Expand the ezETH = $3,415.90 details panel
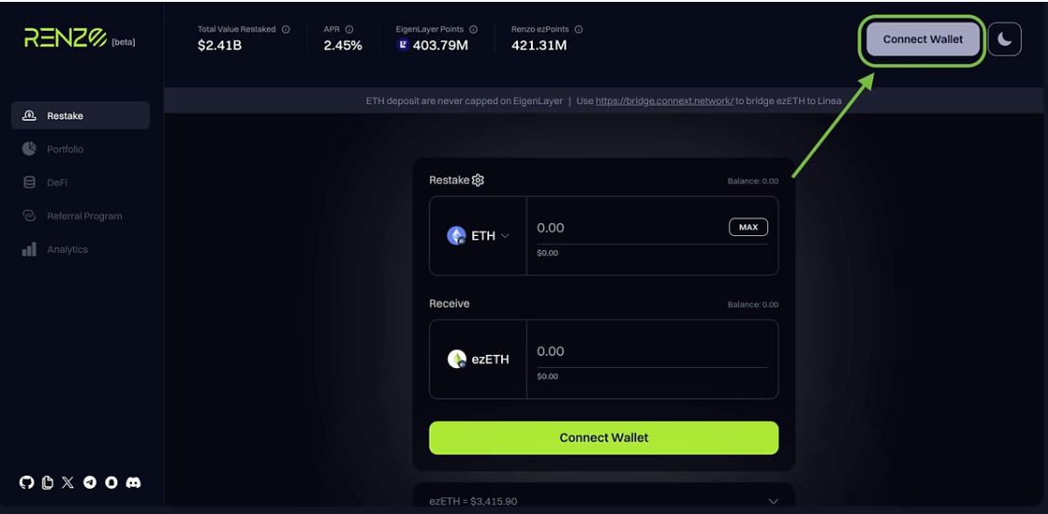Image resolution: width=1048 pixels, height=514 pixels. coord(773,501)
